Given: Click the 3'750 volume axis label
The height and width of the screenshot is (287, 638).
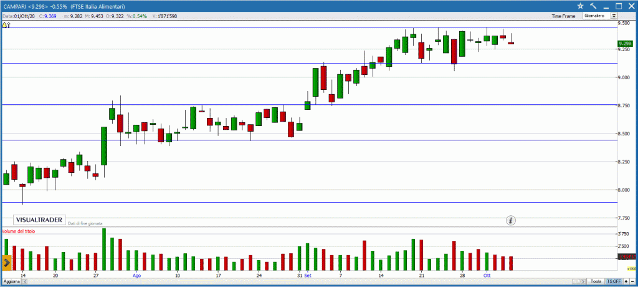Looking at the screenshot, I should tap(624, 234).
